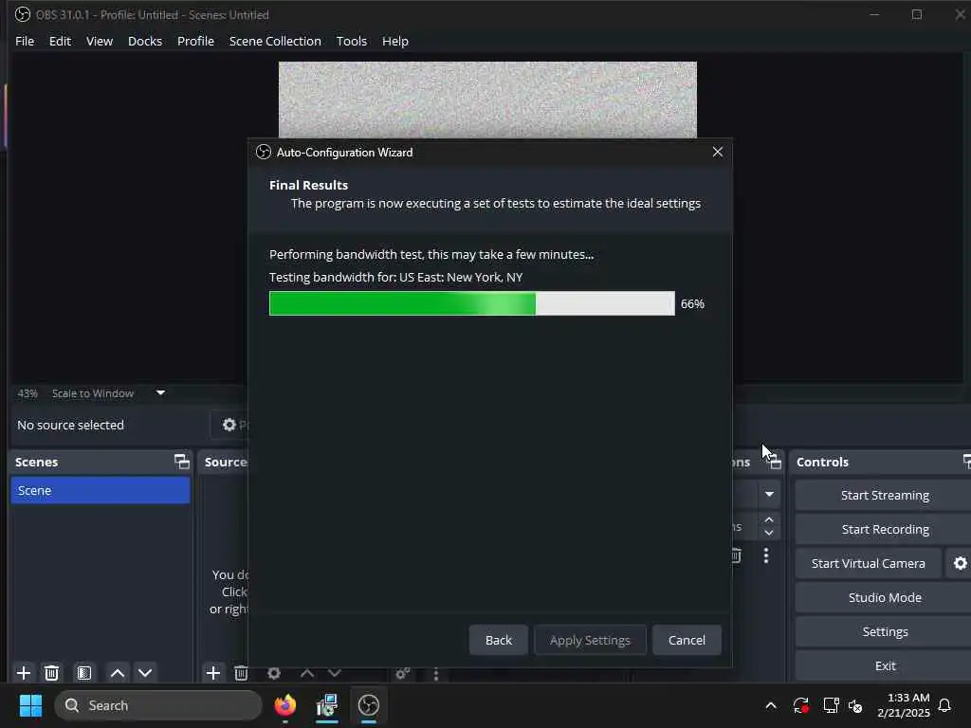Open the scene transition type dropdown

tap(769, 494)
